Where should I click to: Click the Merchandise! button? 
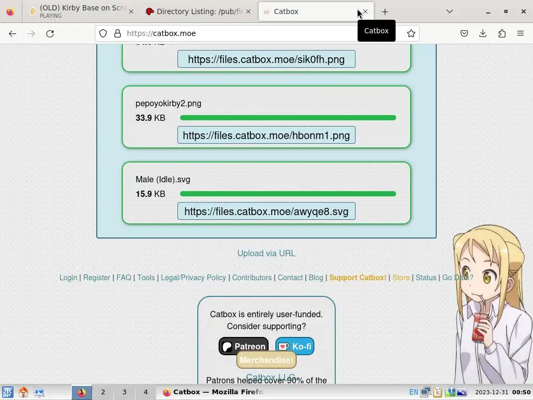point(266,360)
